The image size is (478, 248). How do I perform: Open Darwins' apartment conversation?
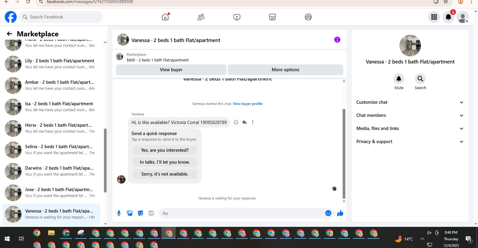click(x=51, y=171)
